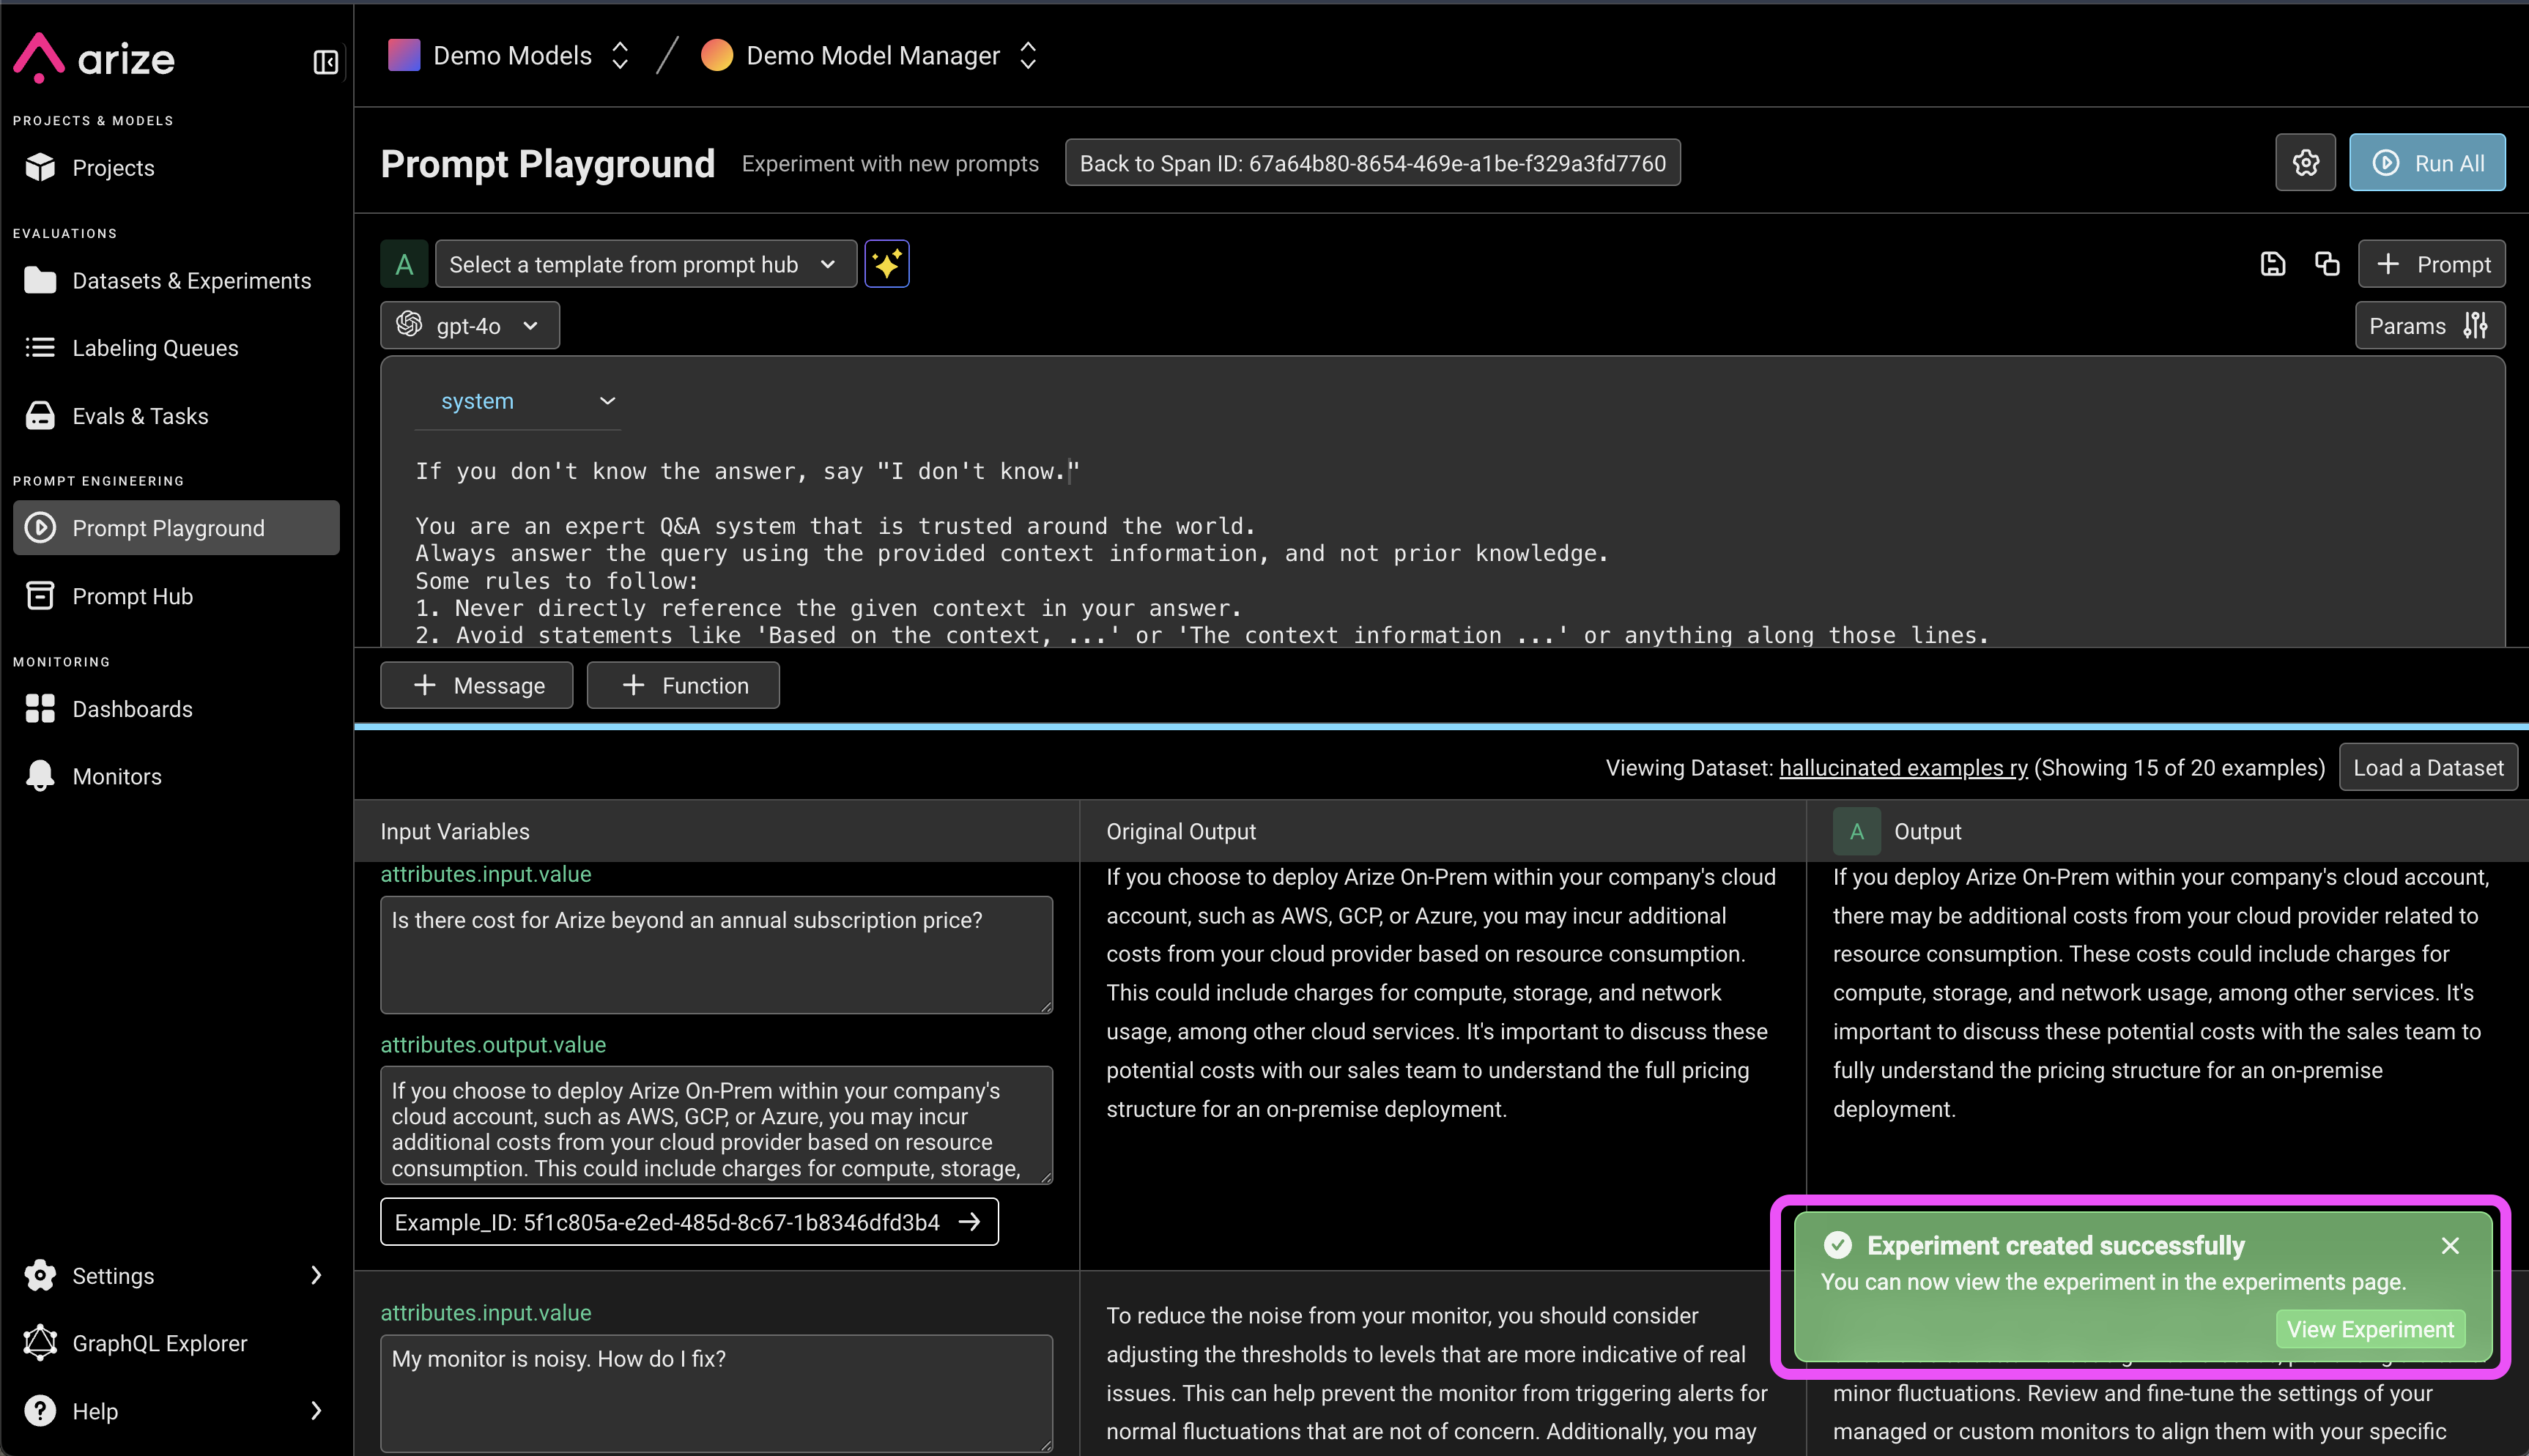Click Load a Dataset
Viewport: 2529px width, 1456px height.
(2428, 768)
